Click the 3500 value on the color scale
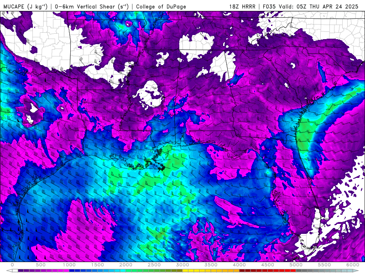 click(211, 265)
